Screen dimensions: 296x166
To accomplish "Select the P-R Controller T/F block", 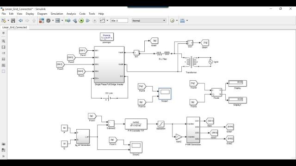I will [136, 124].
